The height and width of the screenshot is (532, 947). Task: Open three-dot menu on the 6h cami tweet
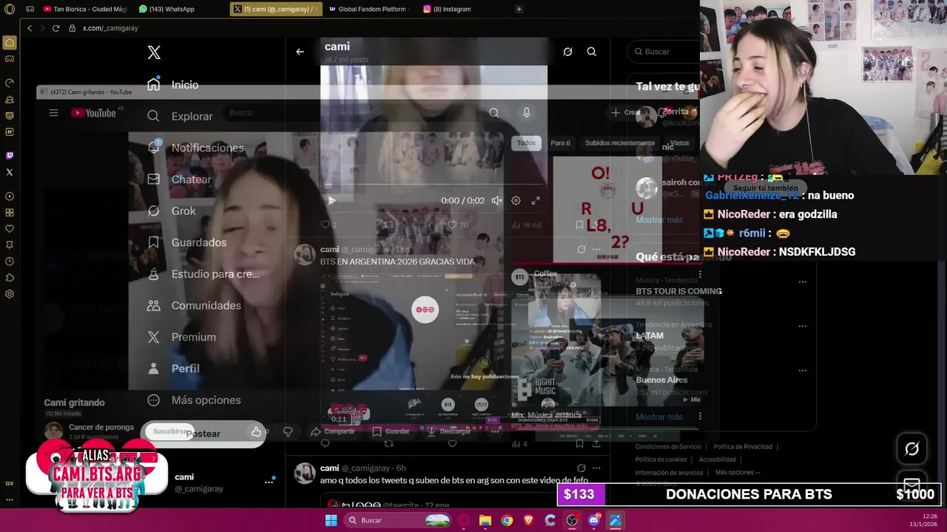point(596,468)
